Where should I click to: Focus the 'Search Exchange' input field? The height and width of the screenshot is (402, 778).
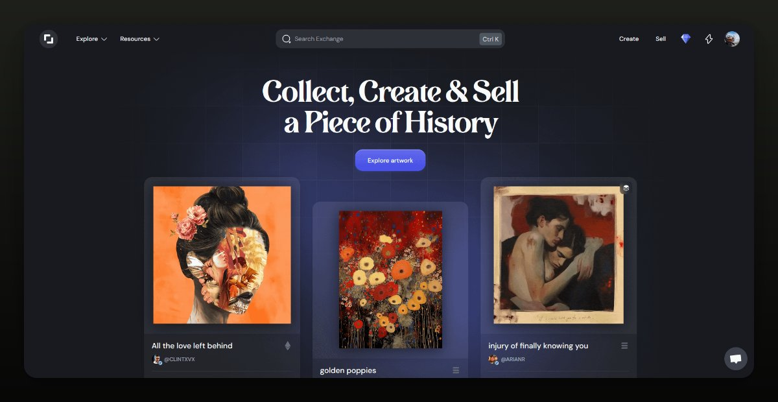[383, 39]
